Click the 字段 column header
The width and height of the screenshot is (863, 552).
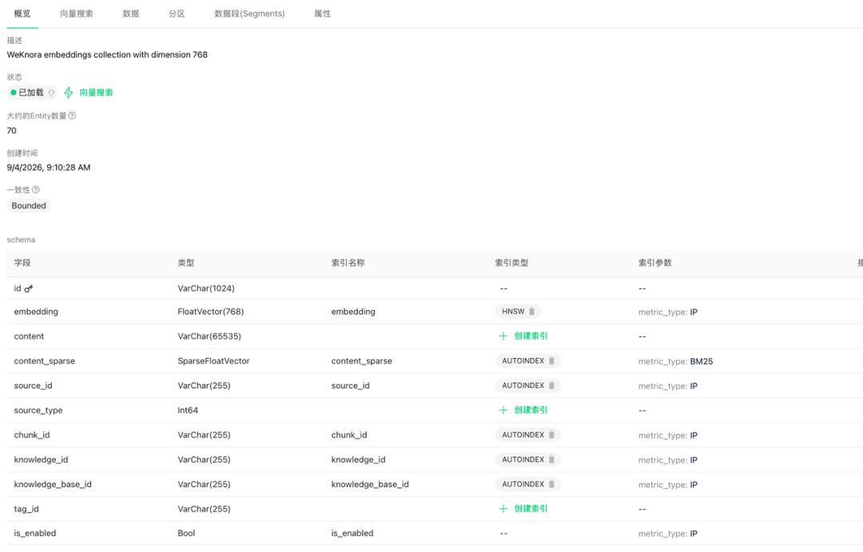[22, 263]
